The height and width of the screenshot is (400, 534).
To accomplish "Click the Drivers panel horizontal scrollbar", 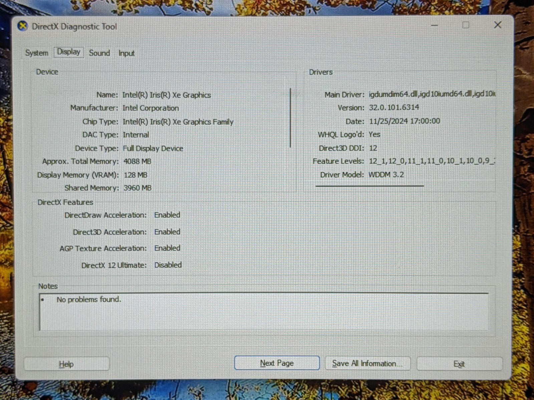I will coord(369,186).
